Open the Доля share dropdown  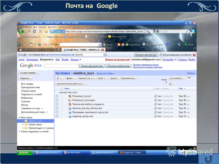(70, 78)
